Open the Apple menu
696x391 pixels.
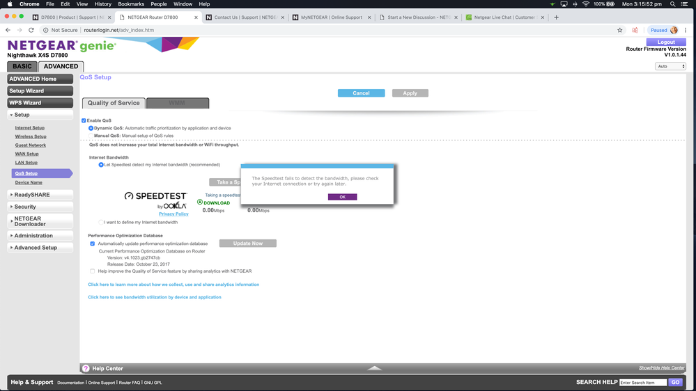10,4
